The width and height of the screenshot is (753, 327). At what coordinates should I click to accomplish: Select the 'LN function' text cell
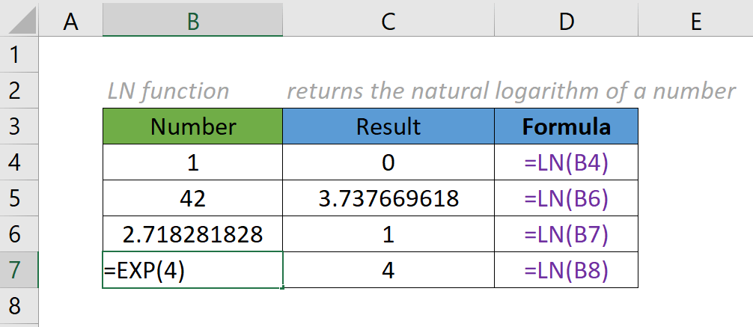(169, 91)
